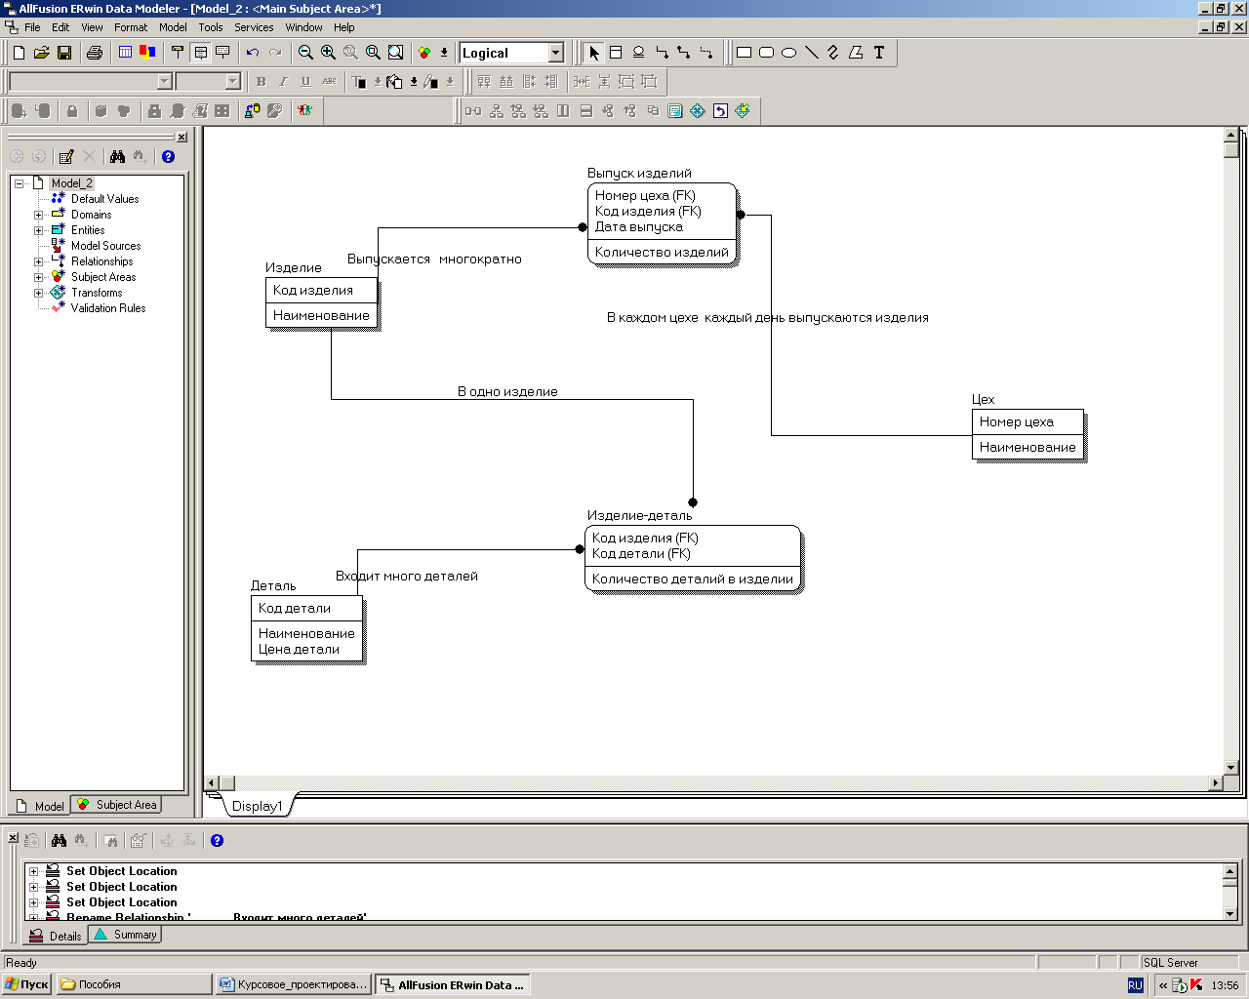Image resolution: width=1249 pixels, height=999 pixels.
Task: Expand first Set Object Location log entry
Action: pyautogui.click(x=33, y=871)
